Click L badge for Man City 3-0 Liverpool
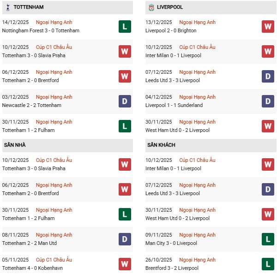This screenshot has width=277, height=274. [268, 239]
